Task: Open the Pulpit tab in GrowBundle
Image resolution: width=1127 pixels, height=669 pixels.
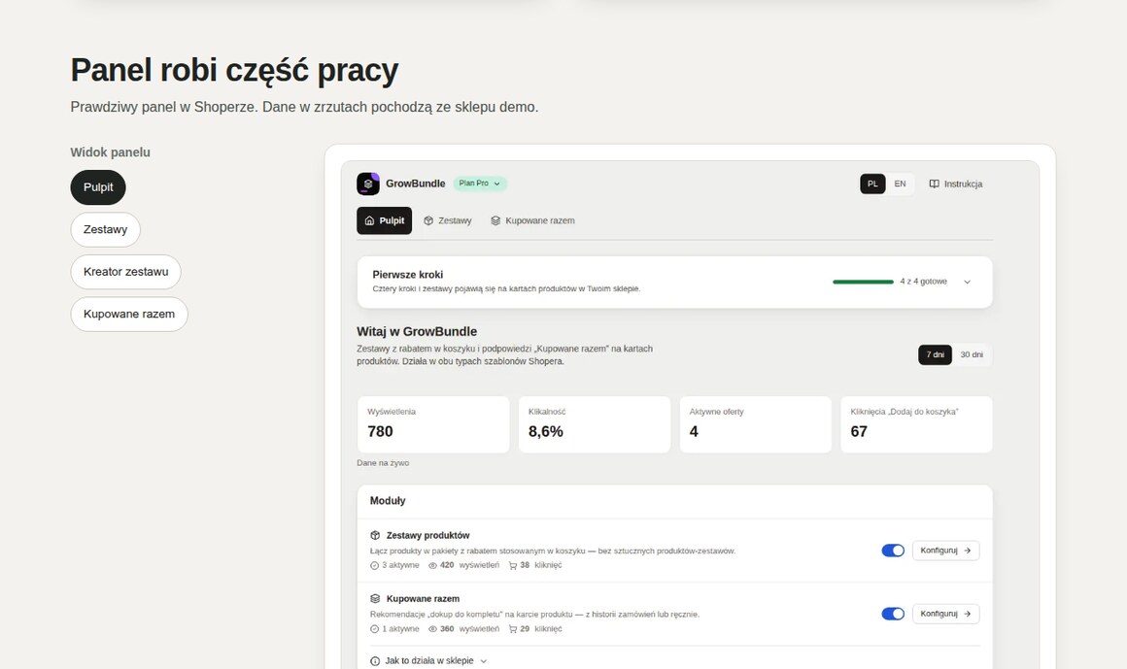Action: tap(385, 220)
